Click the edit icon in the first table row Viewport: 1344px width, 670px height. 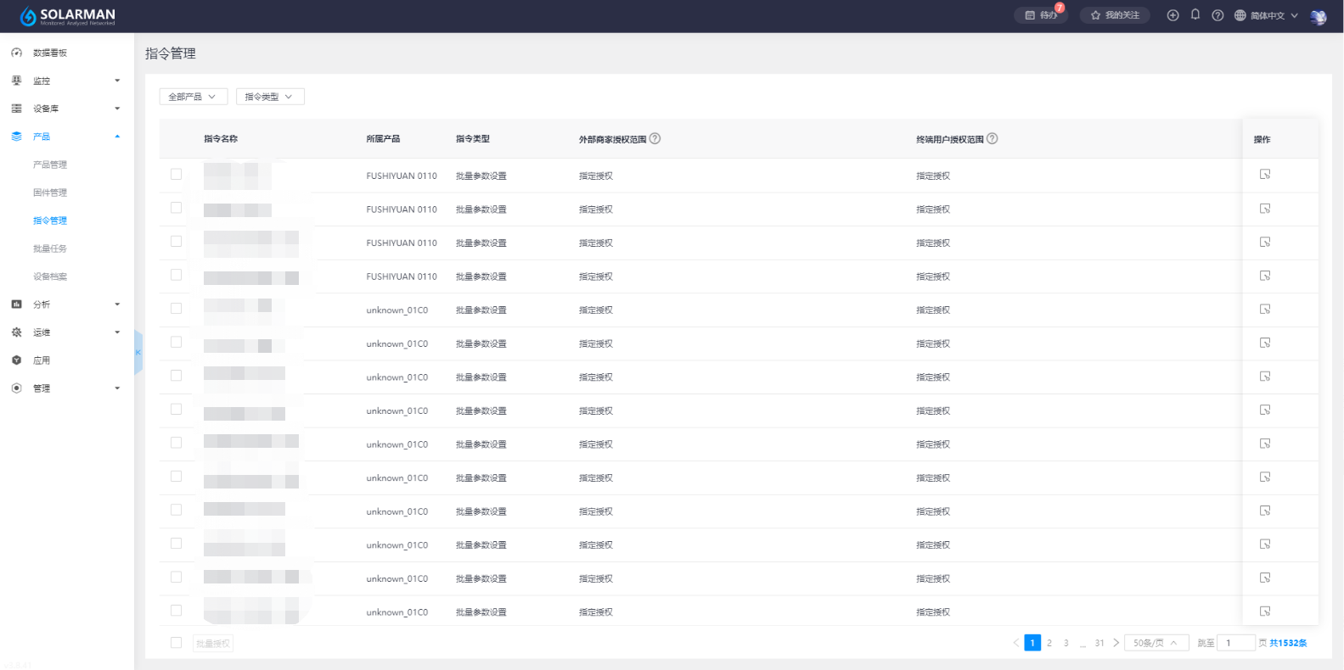tap(1264, 175)
